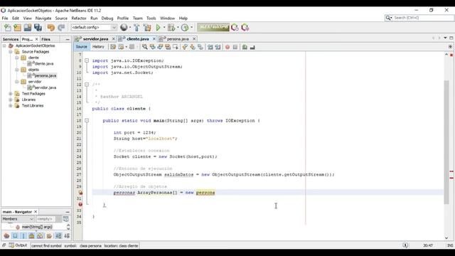Open the dropdown arrow next to the Run icon
455x256 pixels.
click(x=164, y=28)
